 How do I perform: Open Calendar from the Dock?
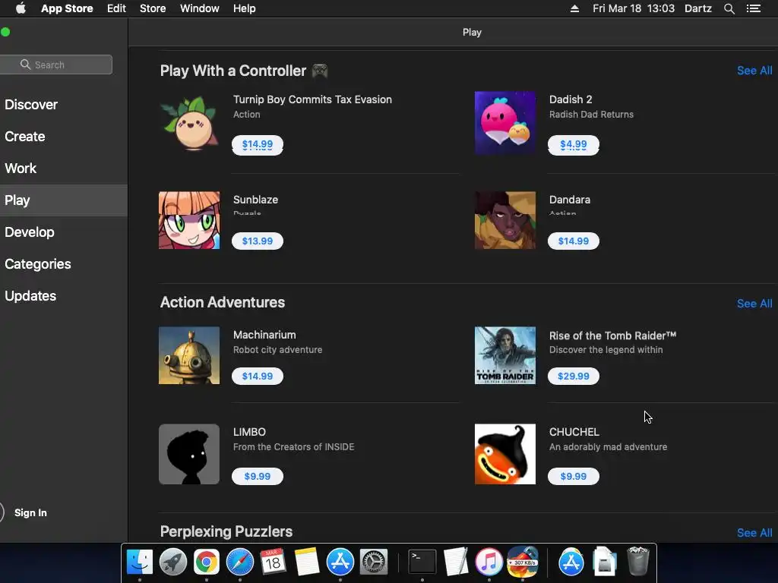(273, 563)
